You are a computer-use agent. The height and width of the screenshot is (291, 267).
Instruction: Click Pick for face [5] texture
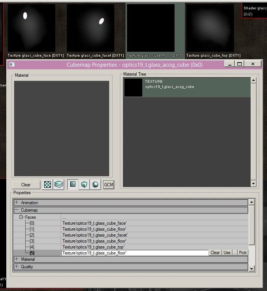(243, 253)
